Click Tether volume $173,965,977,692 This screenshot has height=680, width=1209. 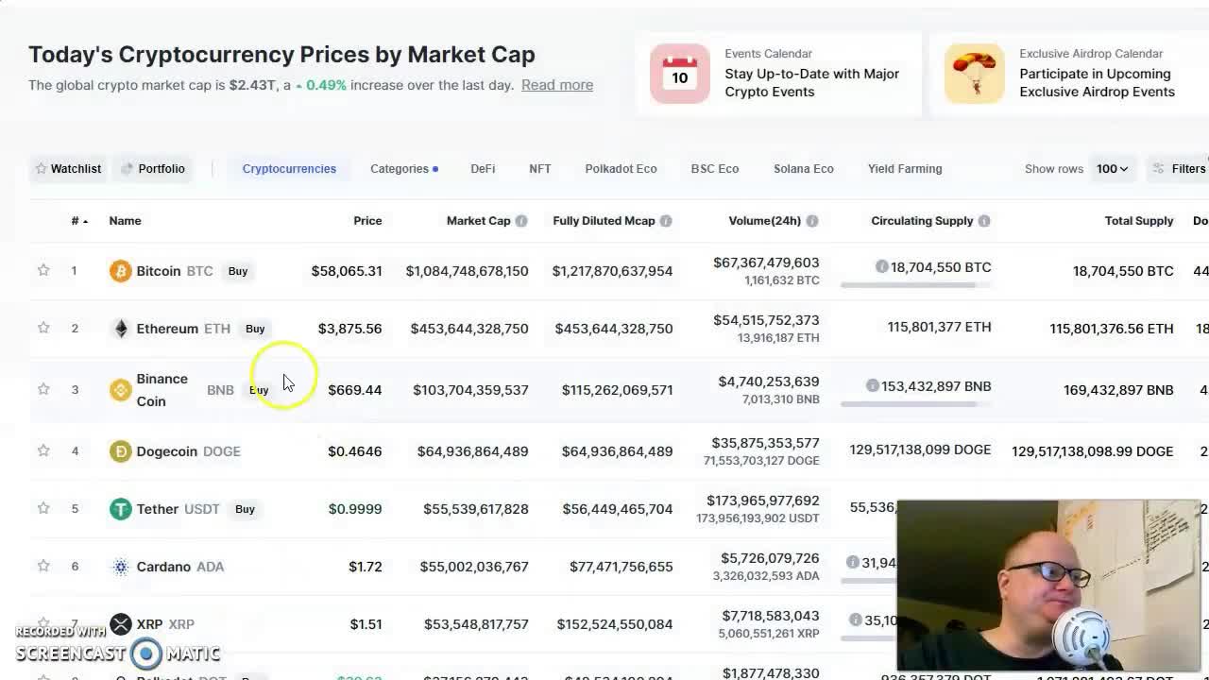click(x=763, y=501)
